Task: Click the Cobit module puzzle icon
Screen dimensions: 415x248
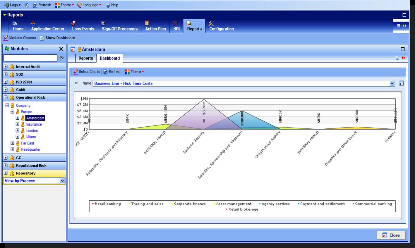Action: (x=12, y=90)
